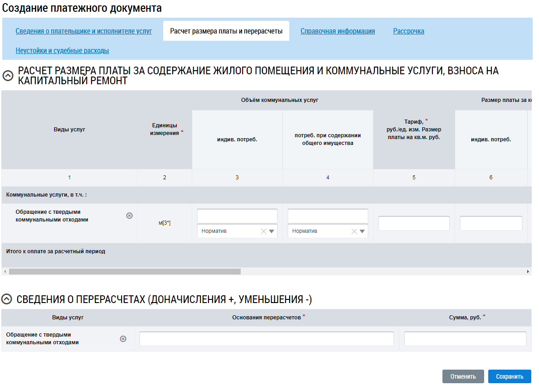Open the Сведения о плательщике tab

point(84,31)
